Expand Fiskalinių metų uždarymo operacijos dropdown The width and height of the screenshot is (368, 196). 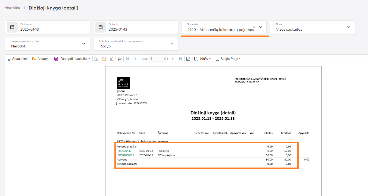pyautogui.click(x=172, y=44)
